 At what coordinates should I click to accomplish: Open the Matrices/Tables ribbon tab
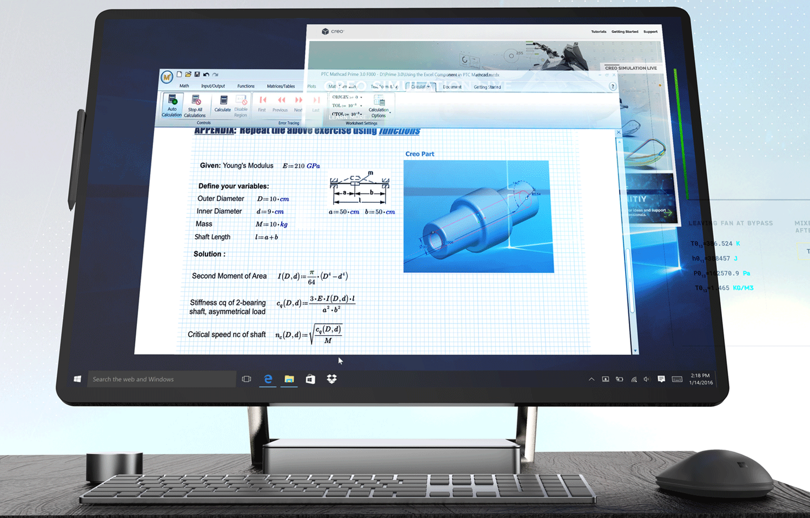281,86
